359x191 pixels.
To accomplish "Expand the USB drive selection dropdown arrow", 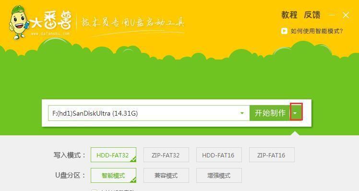I will click(242, 113).
